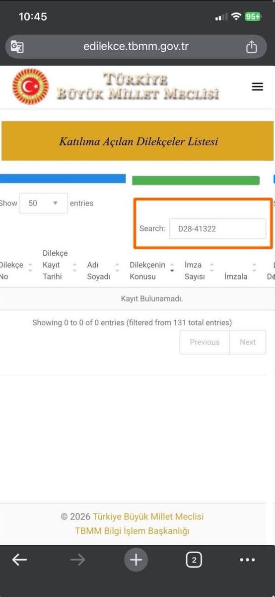This screenshot has height=597, width=275.
Task: Click the TBMM emblem logo
Action: (x=30, y=87)
